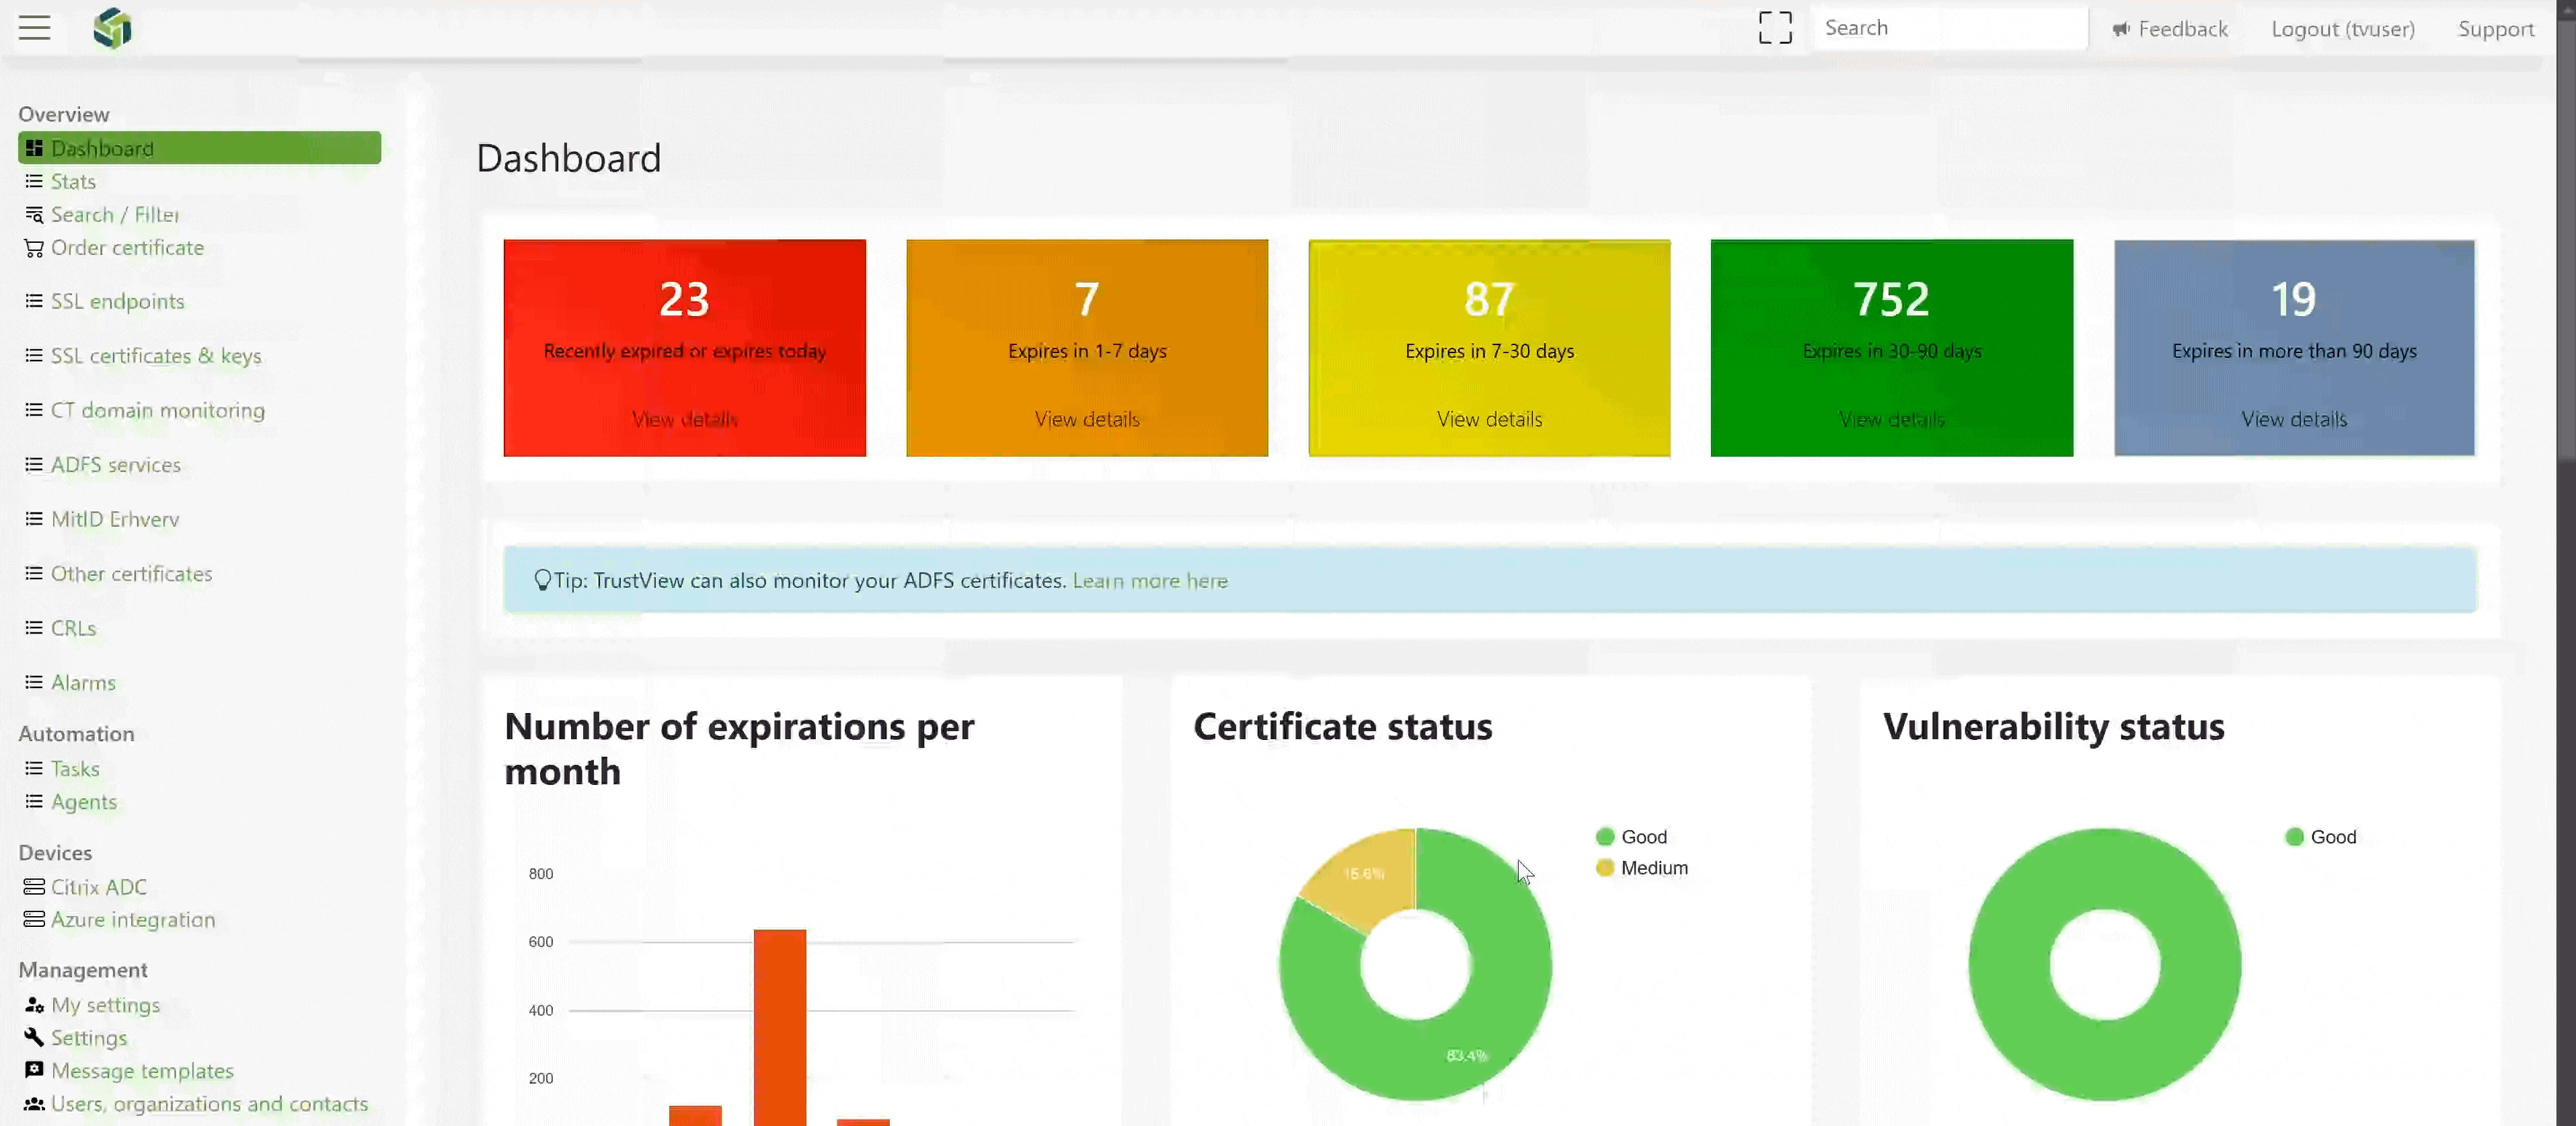Expand the Devices section

point(54,852)
